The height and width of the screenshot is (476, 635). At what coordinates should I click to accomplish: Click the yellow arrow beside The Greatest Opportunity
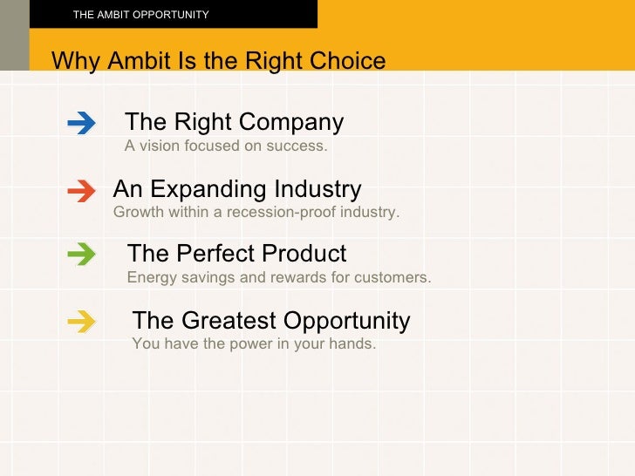point(81,322)
